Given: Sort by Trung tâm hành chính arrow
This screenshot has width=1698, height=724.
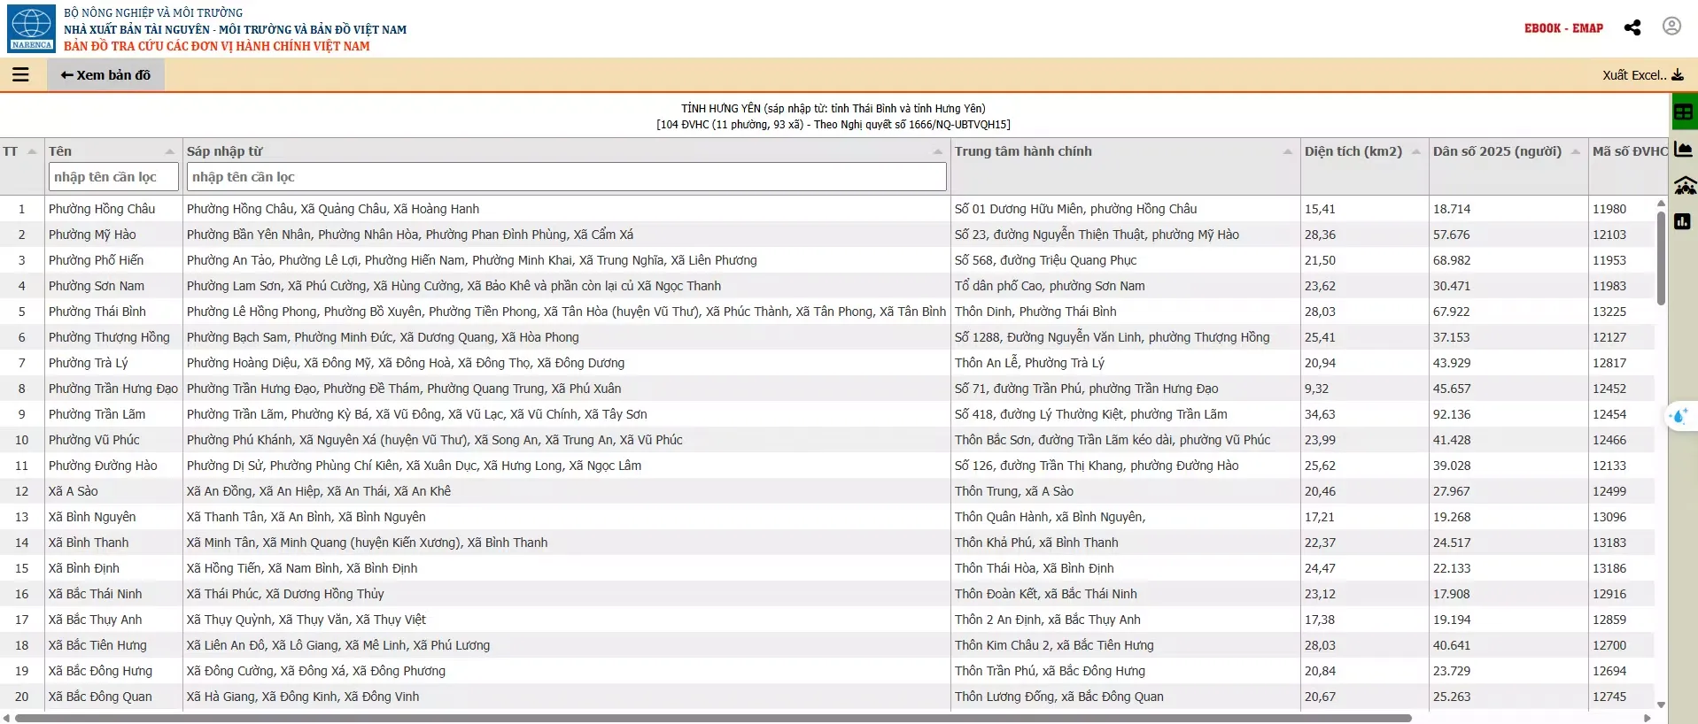Looking at the screenshot, I should [x=1288, y=152].
